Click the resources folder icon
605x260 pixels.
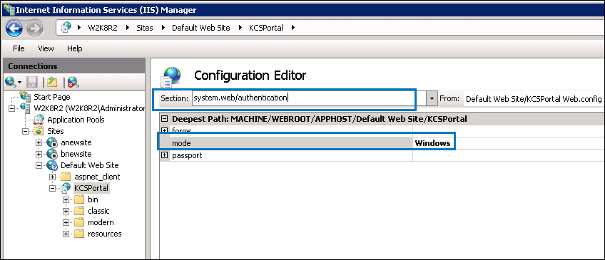pyautogui.click(x=79, y=234)
